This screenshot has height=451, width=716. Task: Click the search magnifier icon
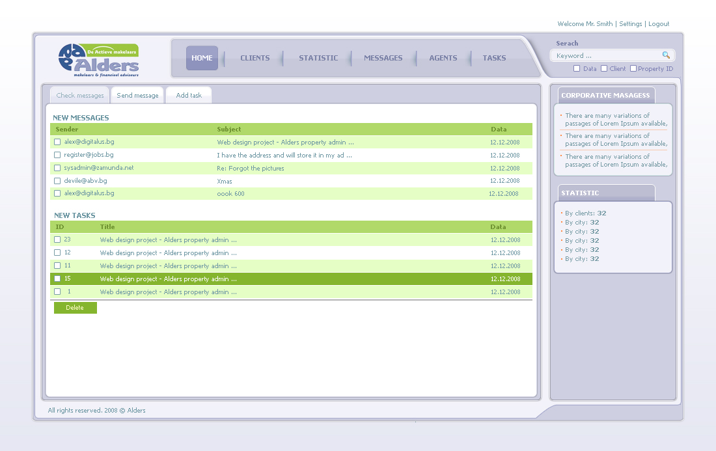666,55
